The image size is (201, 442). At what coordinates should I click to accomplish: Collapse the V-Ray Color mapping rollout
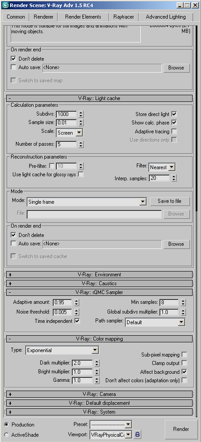pos(100,339)
